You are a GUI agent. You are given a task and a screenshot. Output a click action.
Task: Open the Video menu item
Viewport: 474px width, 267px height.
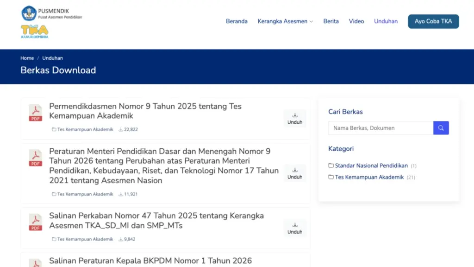pos(356,21)
